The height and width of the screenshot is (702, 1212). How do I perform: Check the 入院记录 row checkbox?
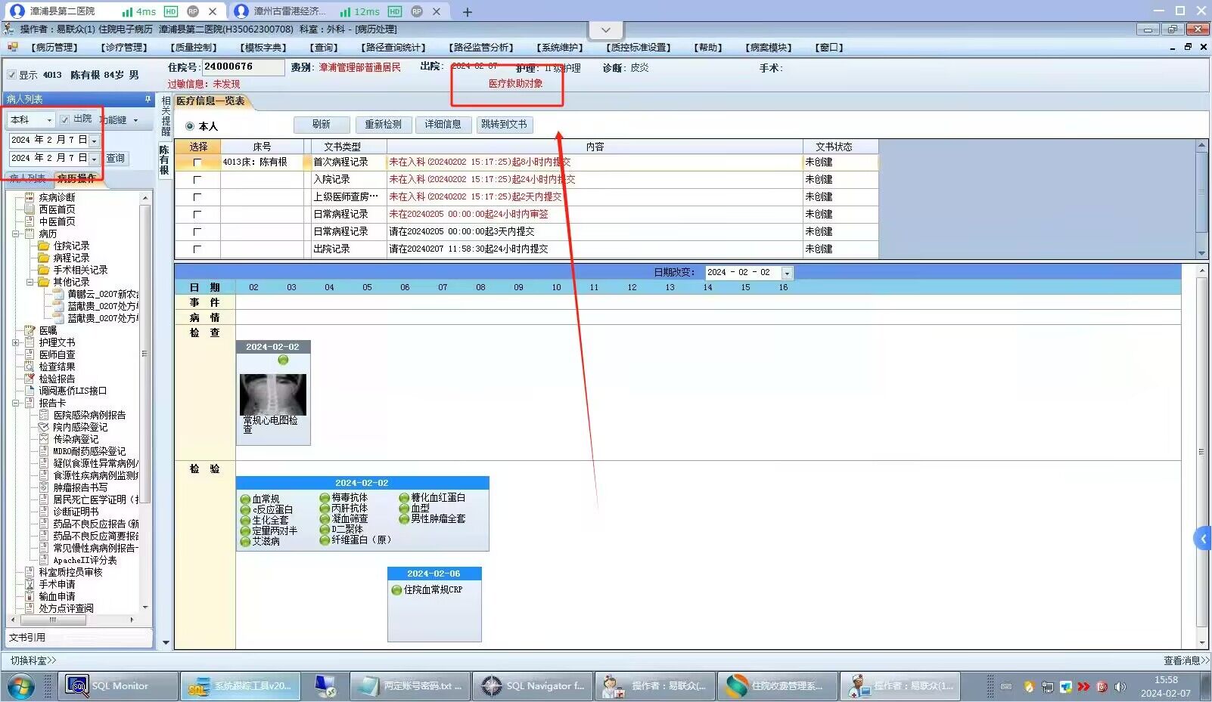point(197,180)
